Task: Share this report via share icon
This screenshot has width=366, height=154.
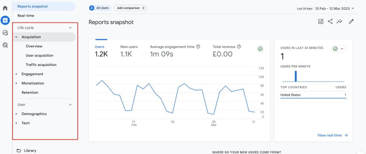Action: coord(330,22)
